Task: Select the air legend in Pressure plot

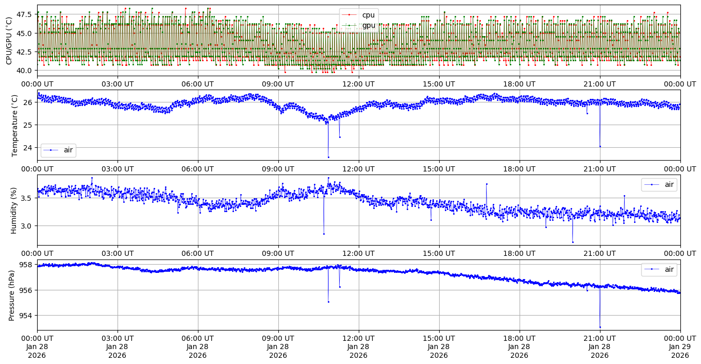Action: tap(659, 269)
